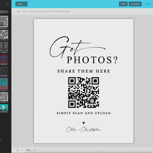Select the QR code on the canvas
Screen dimensions: 153x153
(x=83, y=92)
